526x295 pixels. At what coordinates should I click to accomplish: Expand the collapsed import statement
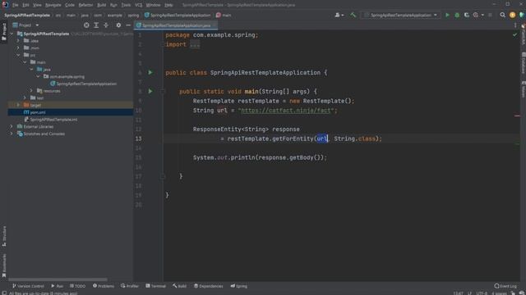[195, 44]
